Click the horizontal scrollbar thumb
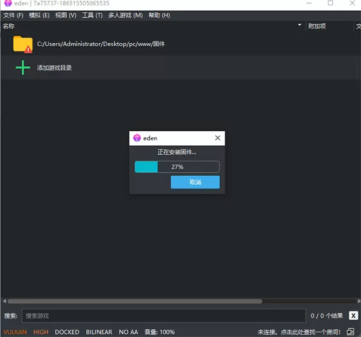This screenshot has height=337, width=361. (x=135, y=301)
